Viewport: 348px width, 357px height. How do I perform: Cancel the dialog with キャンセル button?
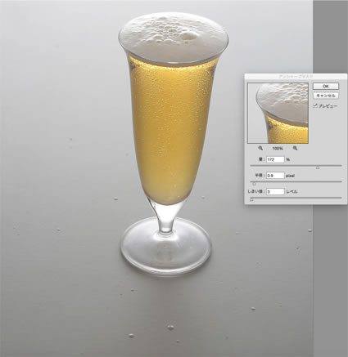pyautogui.click(x=326, y=96)
